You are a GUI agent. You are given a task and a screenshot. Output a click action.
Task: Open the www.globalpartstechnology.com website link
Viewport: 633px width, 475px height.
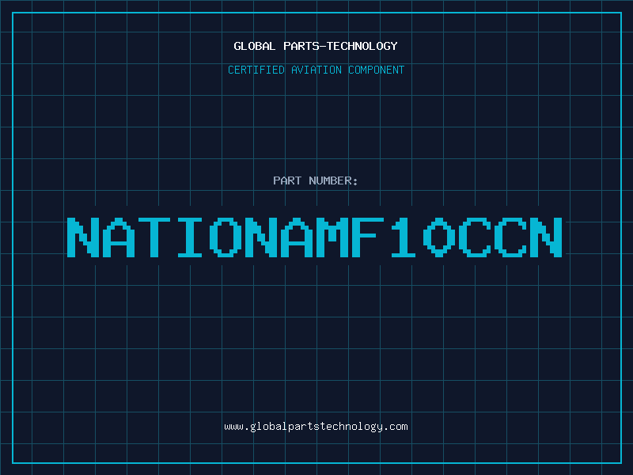click(316, 427)
